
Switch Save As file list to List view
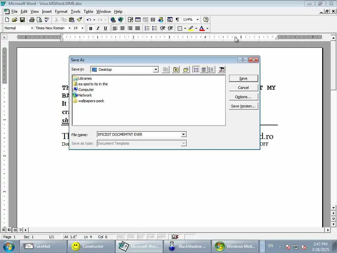[x=196, y=70]
